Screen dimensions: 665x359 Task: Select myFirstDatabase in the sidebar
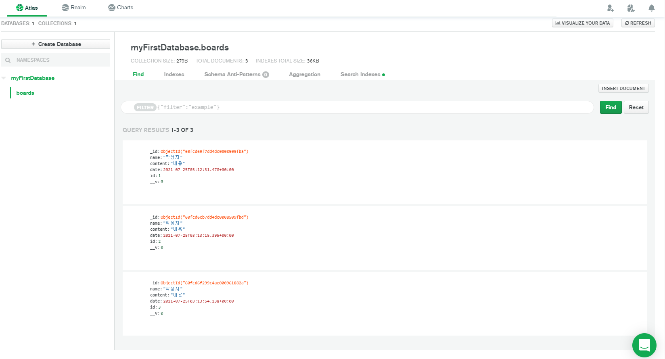click(33, 78)
